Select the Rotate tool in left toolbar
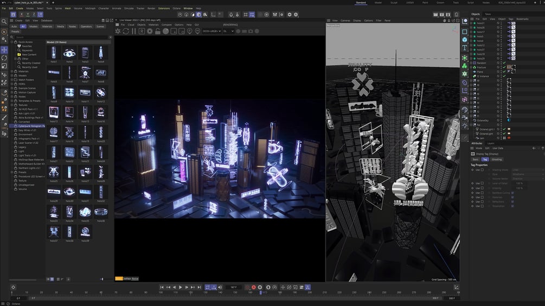This screenshot has height=306, width=545. (4, 58)
